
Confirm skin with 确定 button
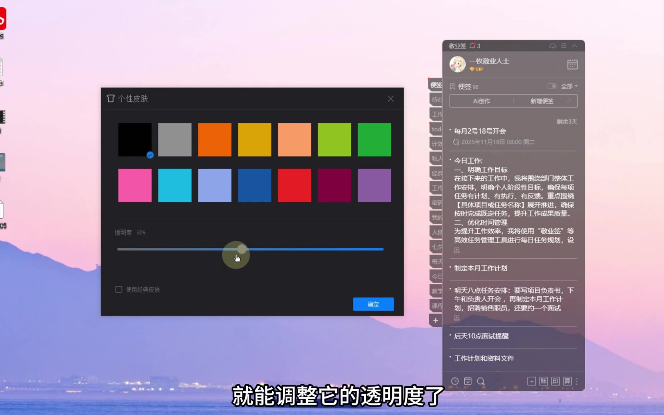click(x=373, y=304)
